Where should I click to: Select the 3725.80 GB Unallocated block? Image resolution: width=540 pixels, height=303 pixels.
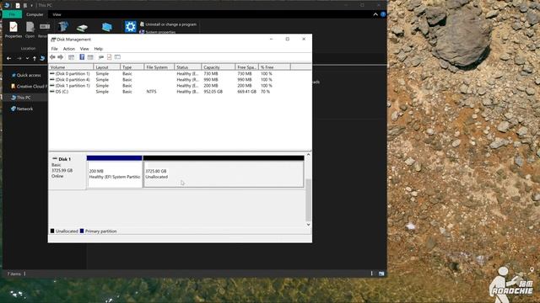[224, 172]
